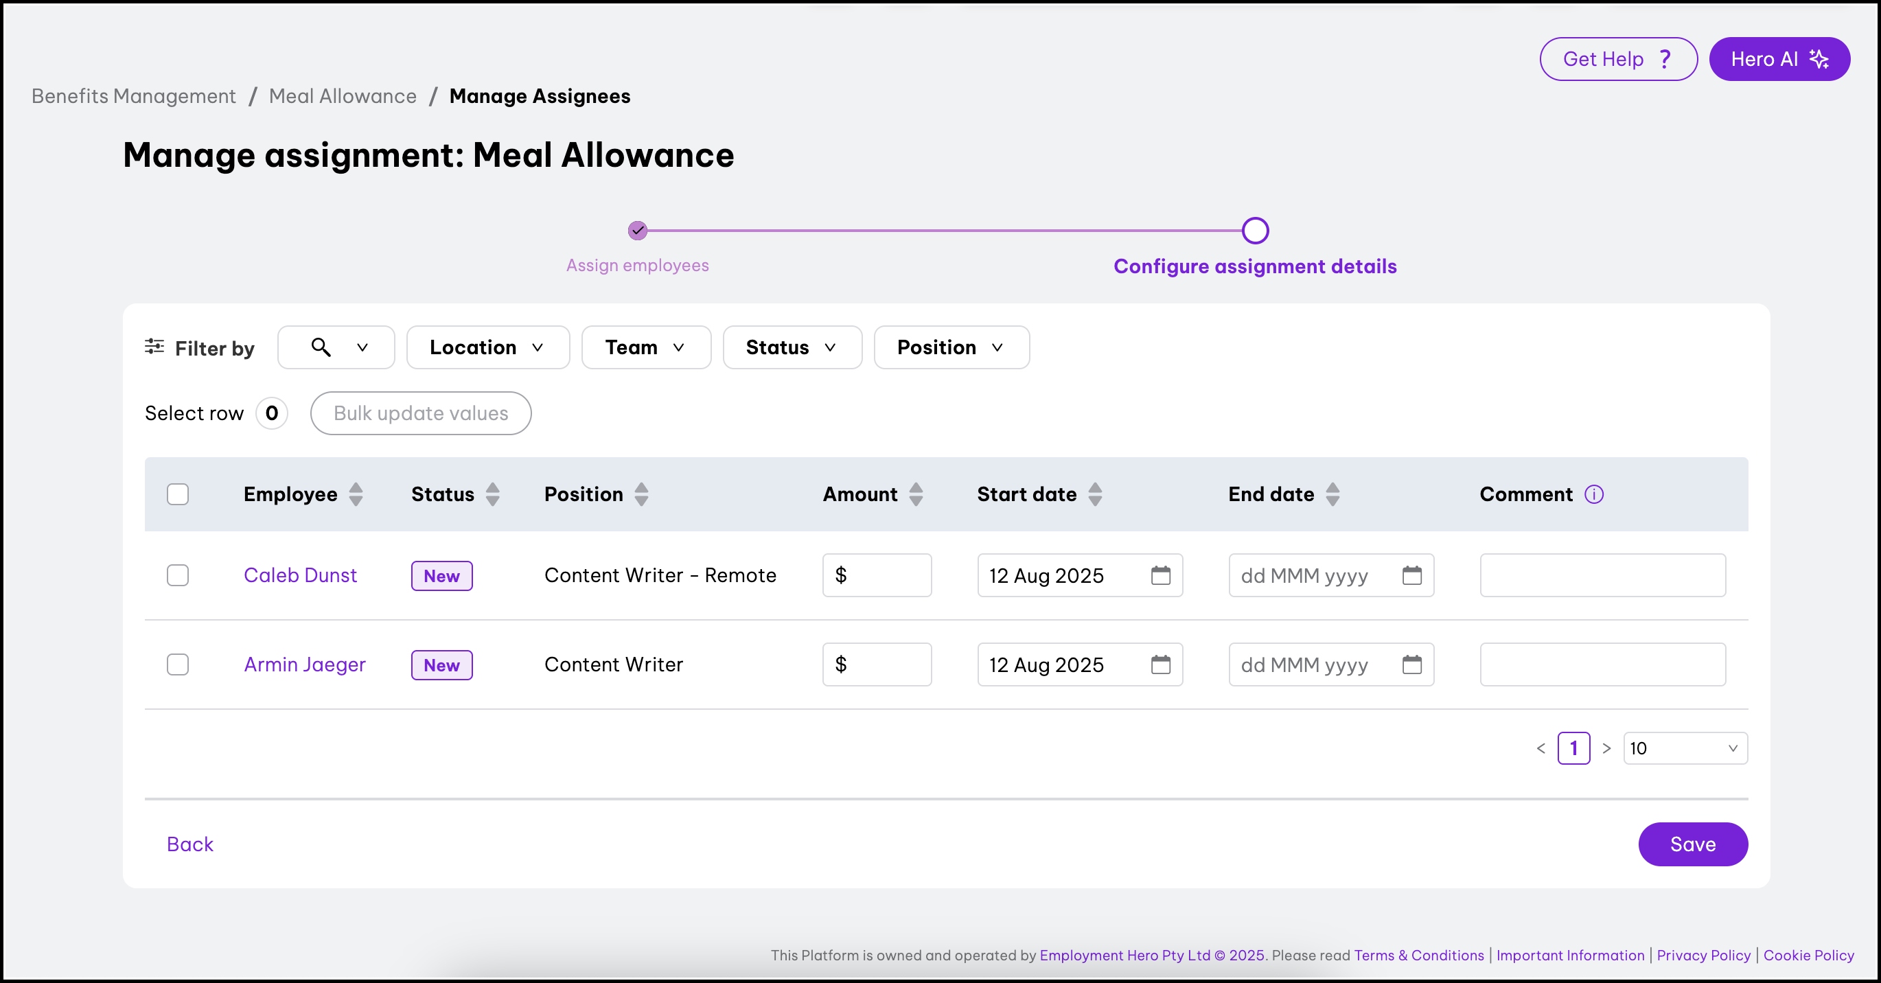This screenshot has width=1881, height=983.
Task: Sort table by Employee column arrows
Action: pyautogui.click(x=356, y=494)
